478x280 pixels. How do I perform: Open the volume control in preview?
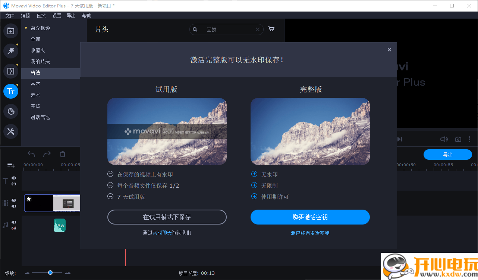(444, 139)
